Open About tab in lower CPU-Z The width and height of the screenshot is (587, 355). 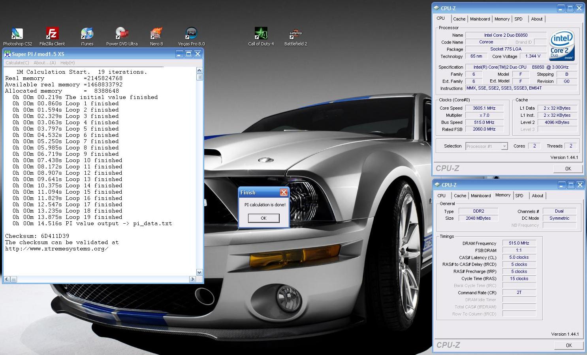click(x=537, y=196)
